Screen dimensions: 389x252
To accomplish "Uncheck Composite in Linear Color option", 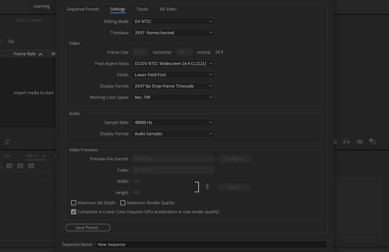I will pyautogui.click(x=73, y=212).
